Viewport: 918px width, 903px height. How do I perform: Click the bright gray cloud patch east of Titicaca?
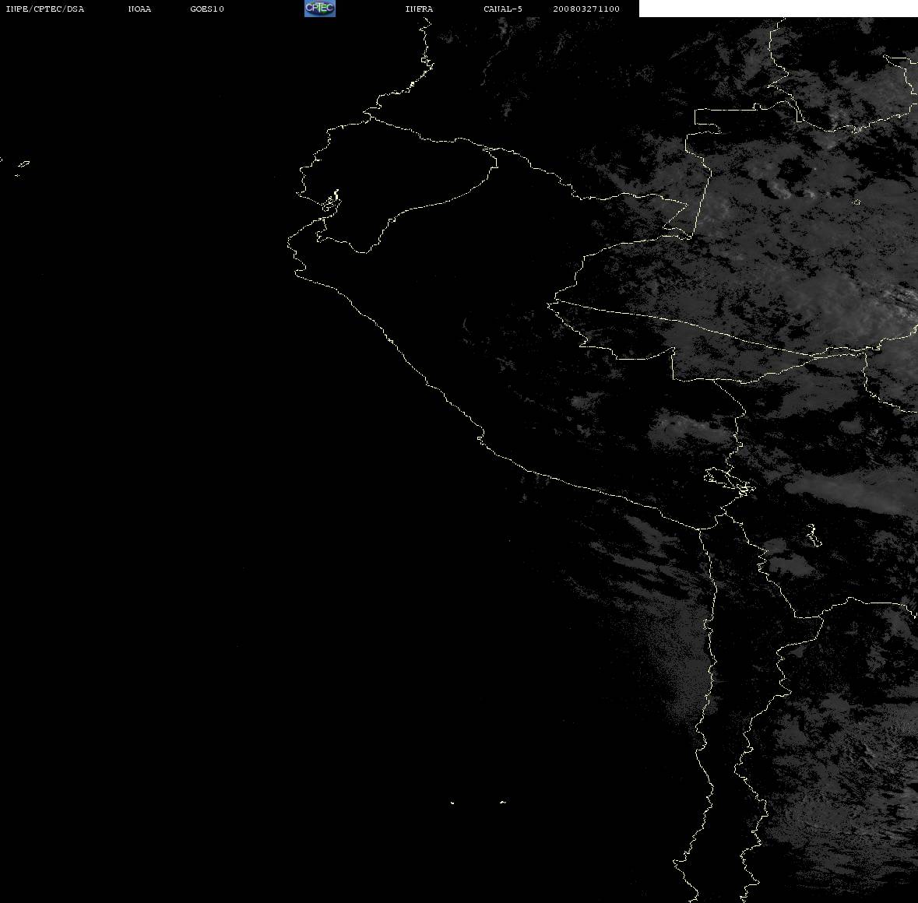tap(852, 490)
